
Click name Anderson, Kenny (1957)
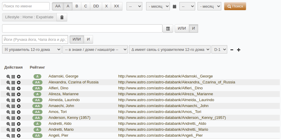click(x=69, y=118)
